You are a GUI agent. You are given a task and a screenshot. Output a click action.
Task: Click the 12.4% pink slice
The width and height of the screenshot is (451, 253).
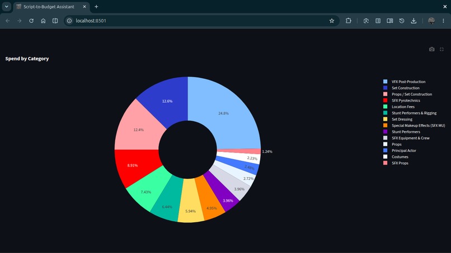click(x=138, y=129)
